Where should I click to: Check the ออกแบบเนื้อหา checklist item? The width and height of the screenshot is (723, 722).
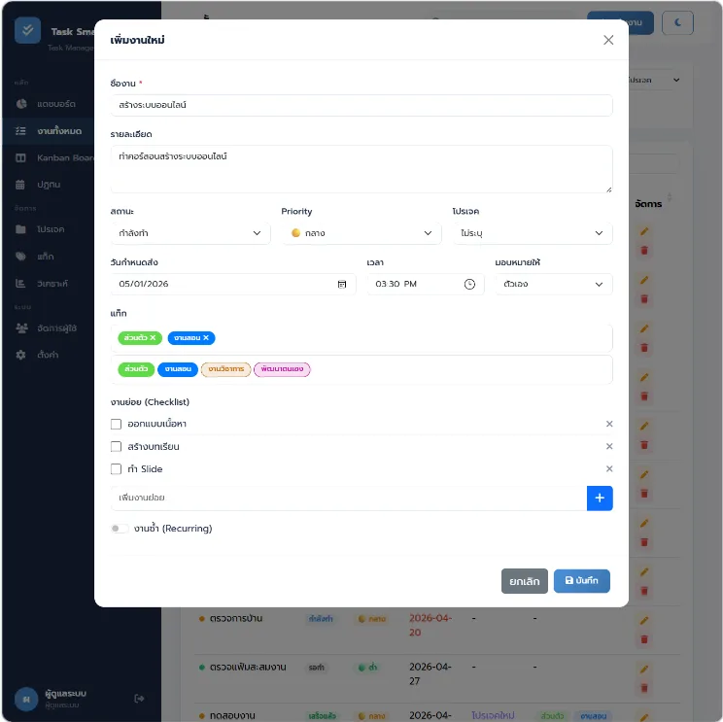point(117,425)
